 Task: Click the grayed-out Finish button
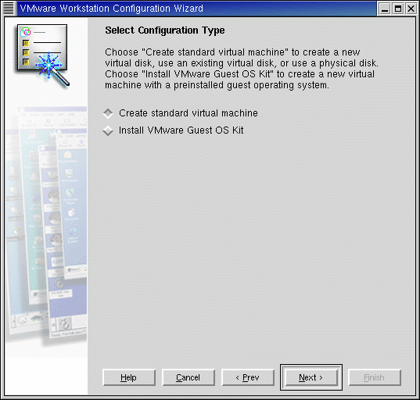(375, 377)
